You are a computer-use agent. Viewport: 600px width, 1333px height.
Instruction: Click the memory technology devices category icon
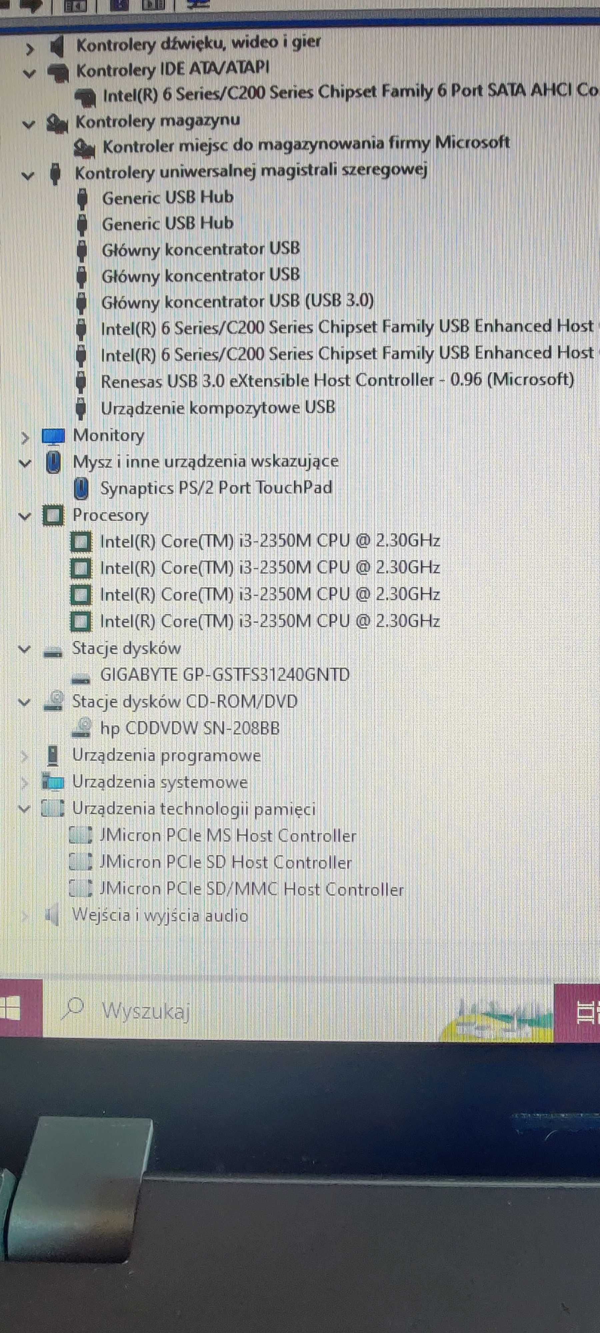tap(53, 808)
